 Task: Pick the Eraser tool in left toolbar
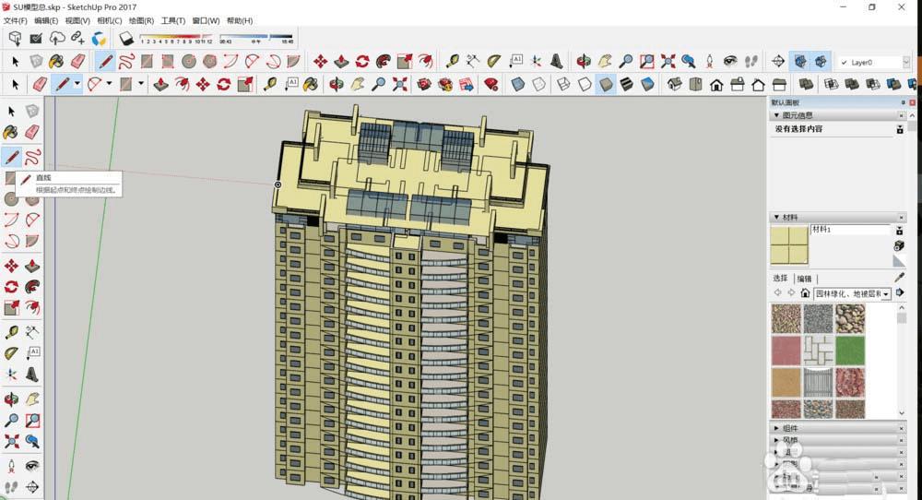[x=32, y=132]
